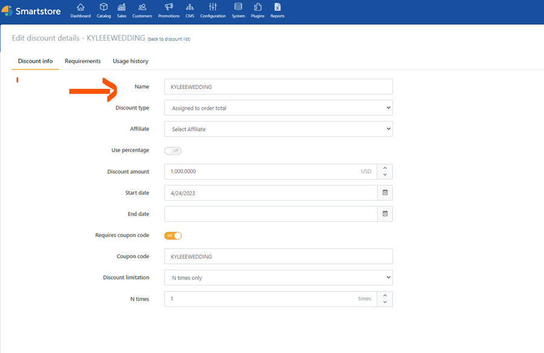Screen dimensions: 544x353
Task: Open the Start date calendar picker
Action: click(x=385, y=193)
